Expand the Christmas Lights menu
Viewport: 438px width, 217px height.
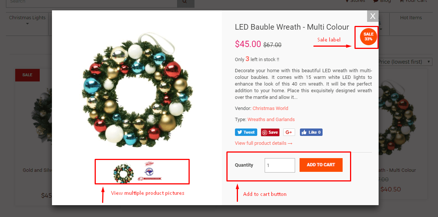click(27, 20)
